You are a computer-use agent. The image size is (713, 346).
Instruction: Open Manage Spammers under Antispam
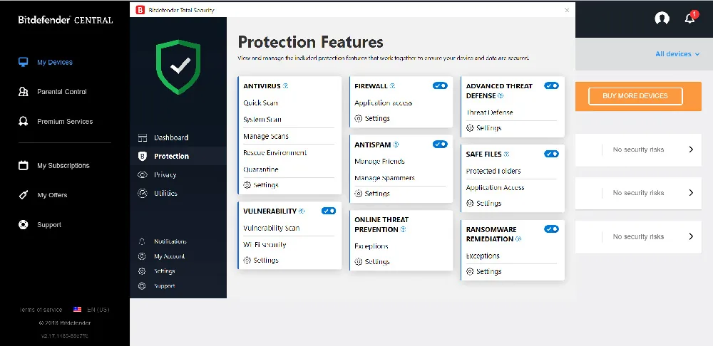point(385,178)
